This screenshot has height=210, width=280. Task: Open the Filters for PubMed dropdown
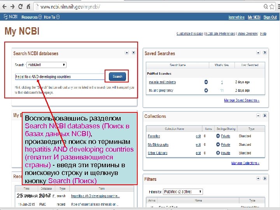[x=183, y=192]
